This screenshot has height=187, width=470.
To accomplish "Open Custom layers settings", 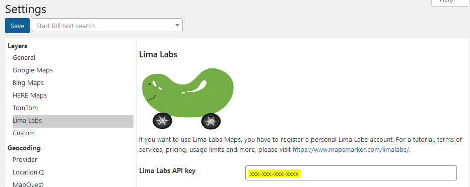I will (x=24, y=133).
